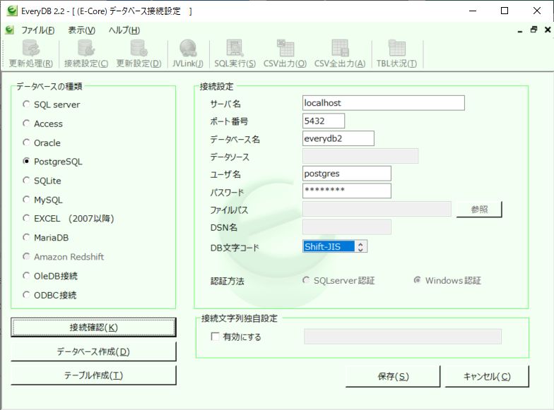This screenshot has height=410, width=554.
Task: Close the inner connection settings document
Action: coord(547,30)
